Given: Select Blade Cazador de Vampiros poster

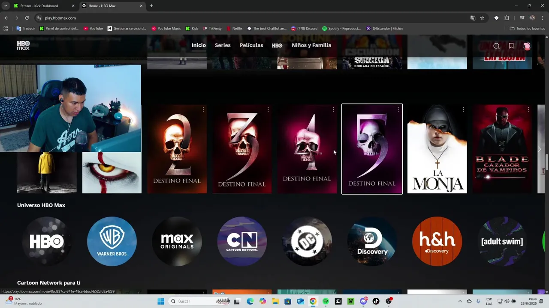Looking at the screenshot, I should coord(502,149).
